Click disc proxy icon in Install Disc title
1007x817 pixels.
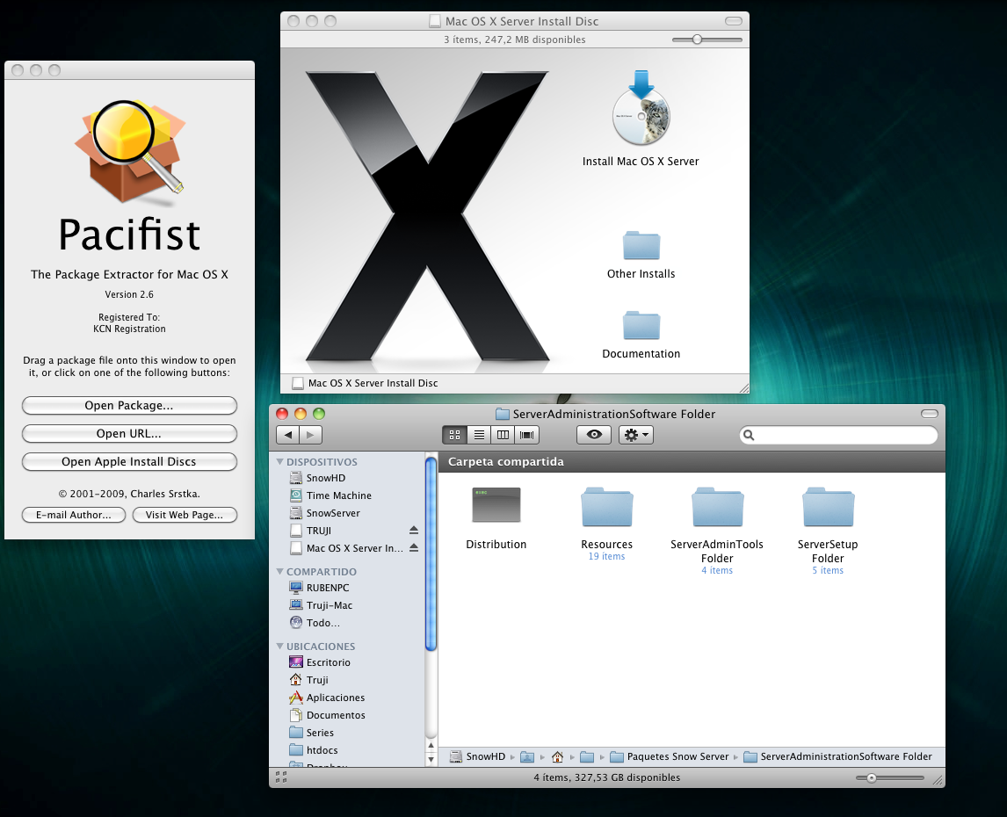tap(436, 21)
